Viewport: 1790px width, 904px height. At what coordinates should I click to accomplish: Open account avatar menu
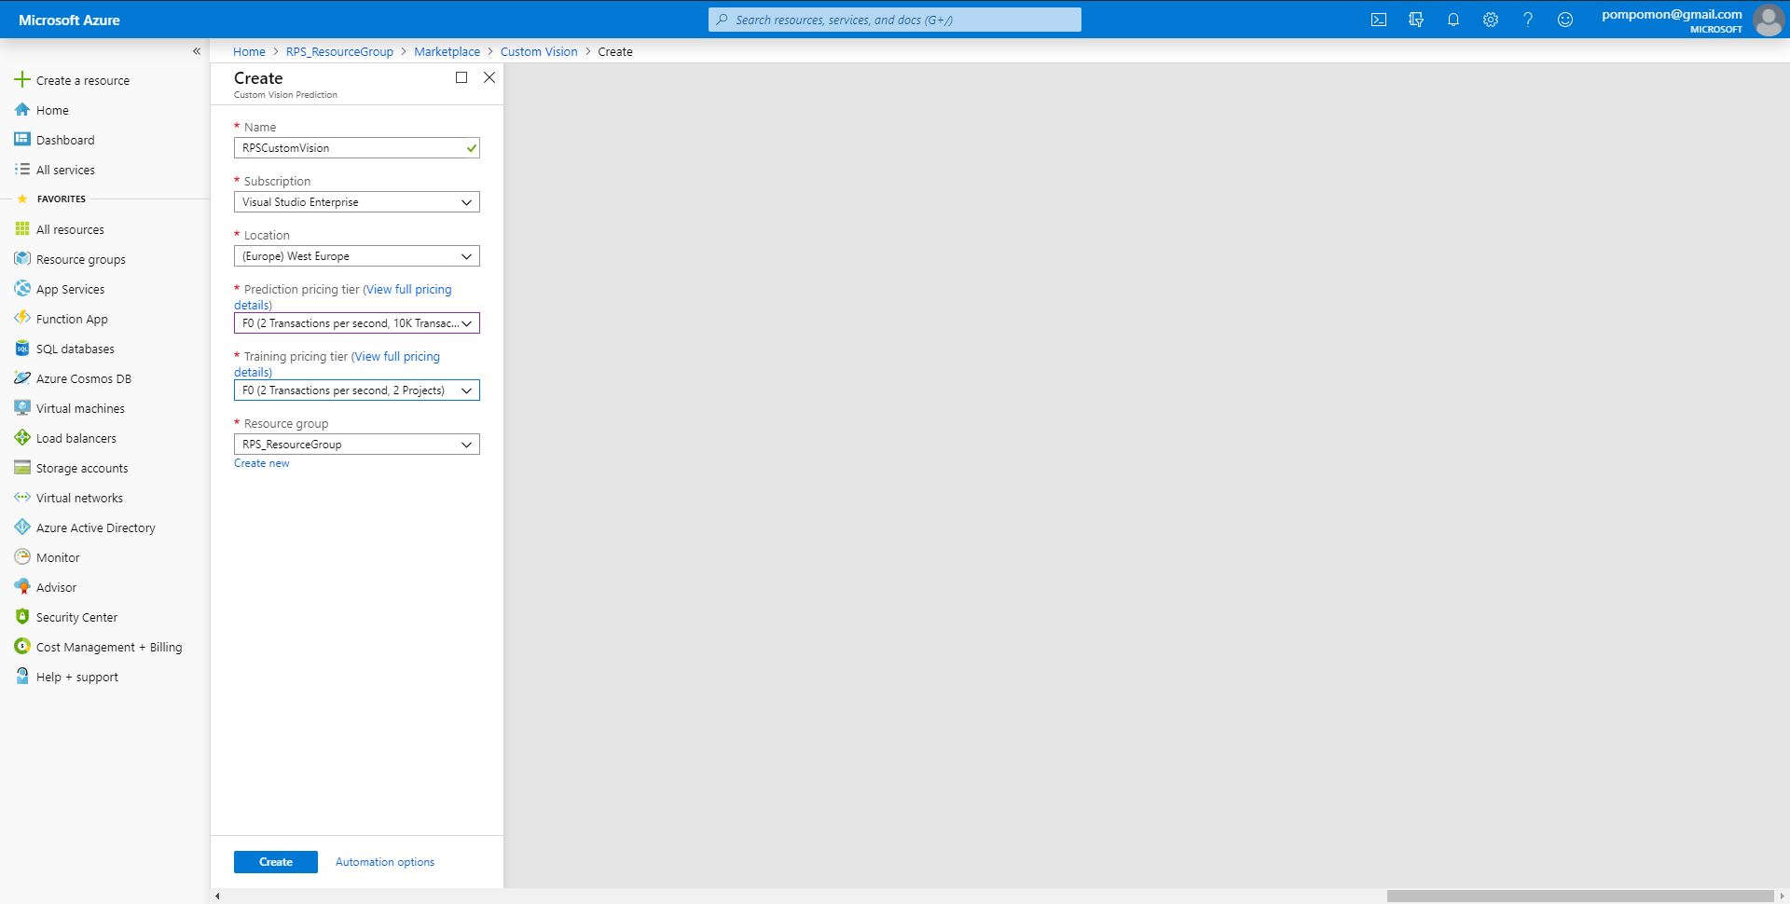point(1769,20)
